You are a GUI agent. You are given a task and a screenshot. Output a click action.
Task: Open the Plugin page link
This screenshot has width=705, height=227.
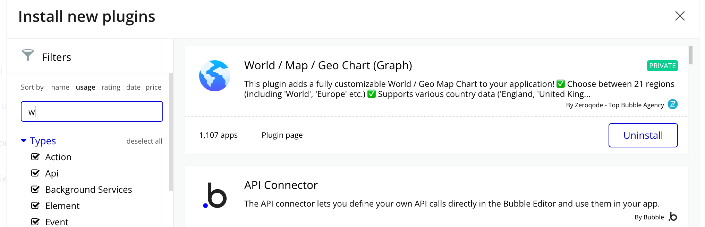282,135
